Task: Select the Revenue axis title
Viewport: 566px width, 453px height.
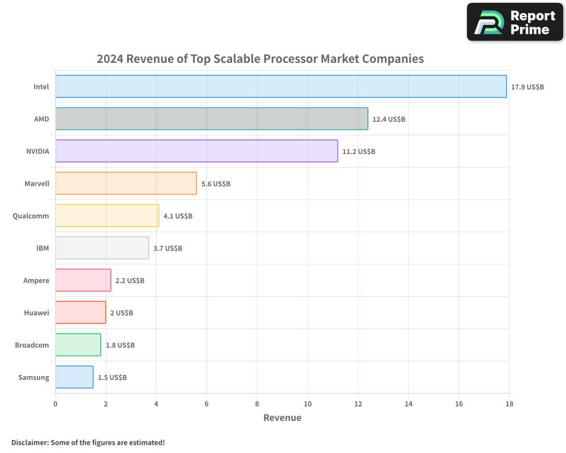Action: pos(282,417)
